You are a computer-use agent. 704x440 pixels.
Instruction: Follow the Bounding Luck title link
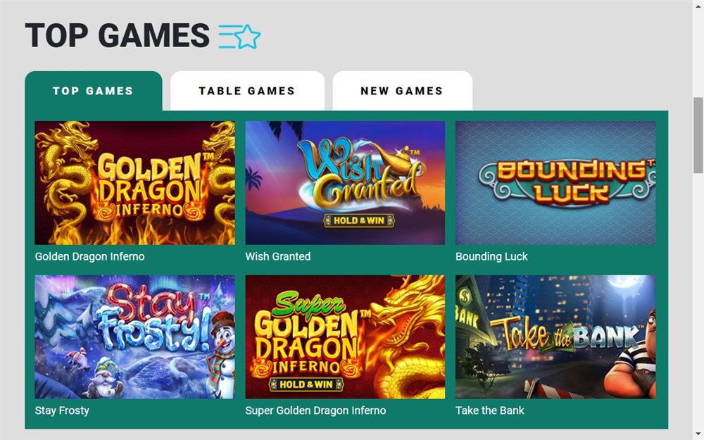point(491,256)
